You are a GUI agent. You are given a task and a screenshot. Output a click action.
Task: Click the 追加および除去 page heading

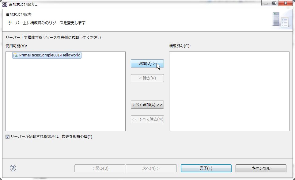19,14
